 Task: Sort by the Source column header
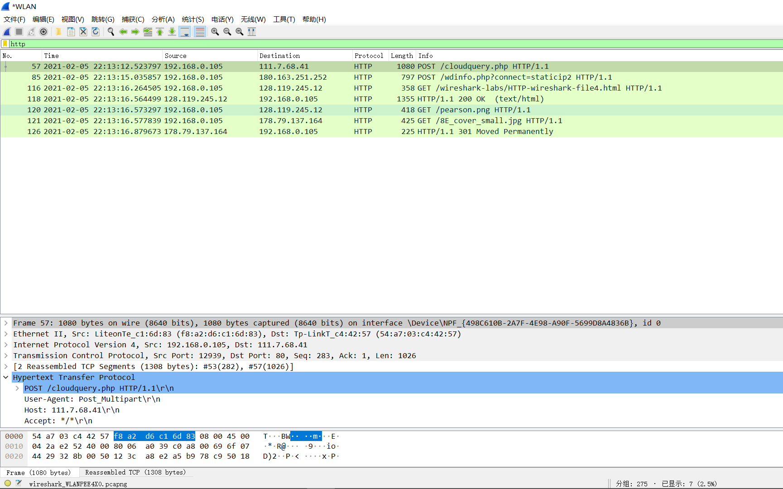point(210,56)
